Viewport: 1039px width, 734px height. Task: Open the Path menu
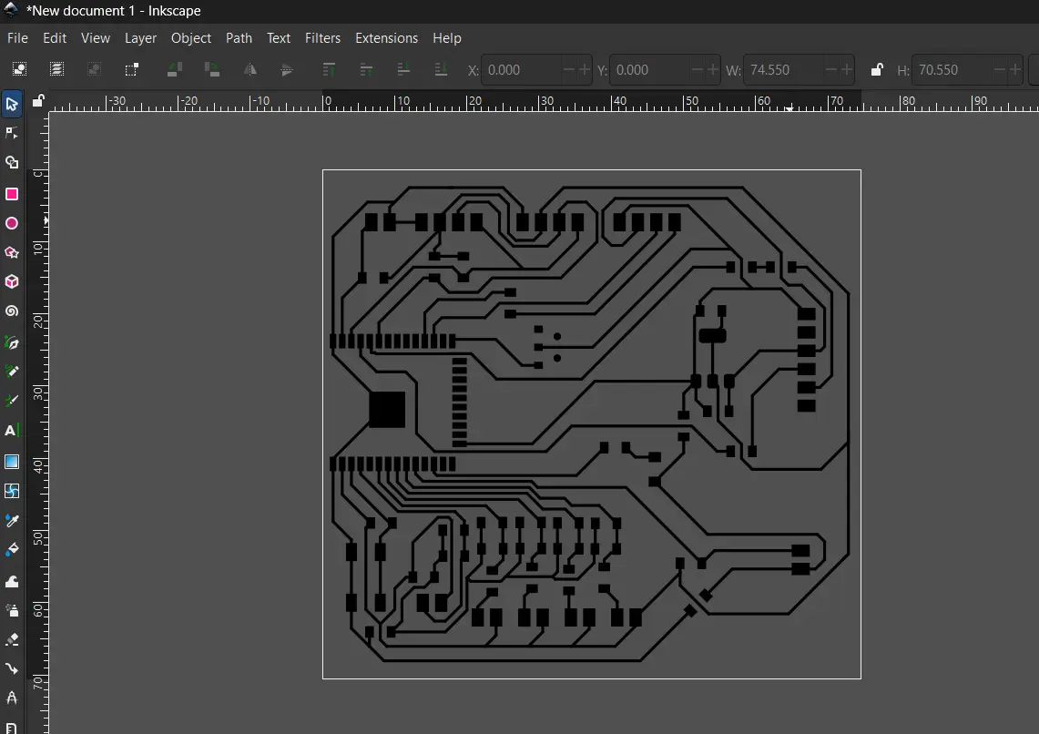tap(239, 38)
